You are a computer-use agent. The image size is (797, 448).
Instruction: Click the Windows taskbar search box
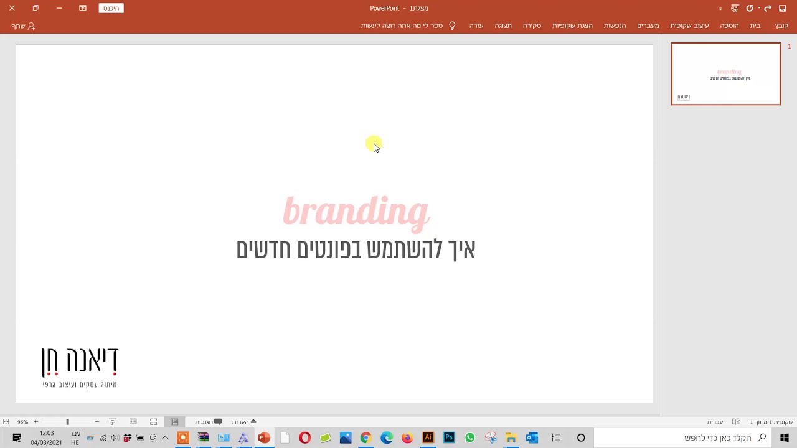683,438
